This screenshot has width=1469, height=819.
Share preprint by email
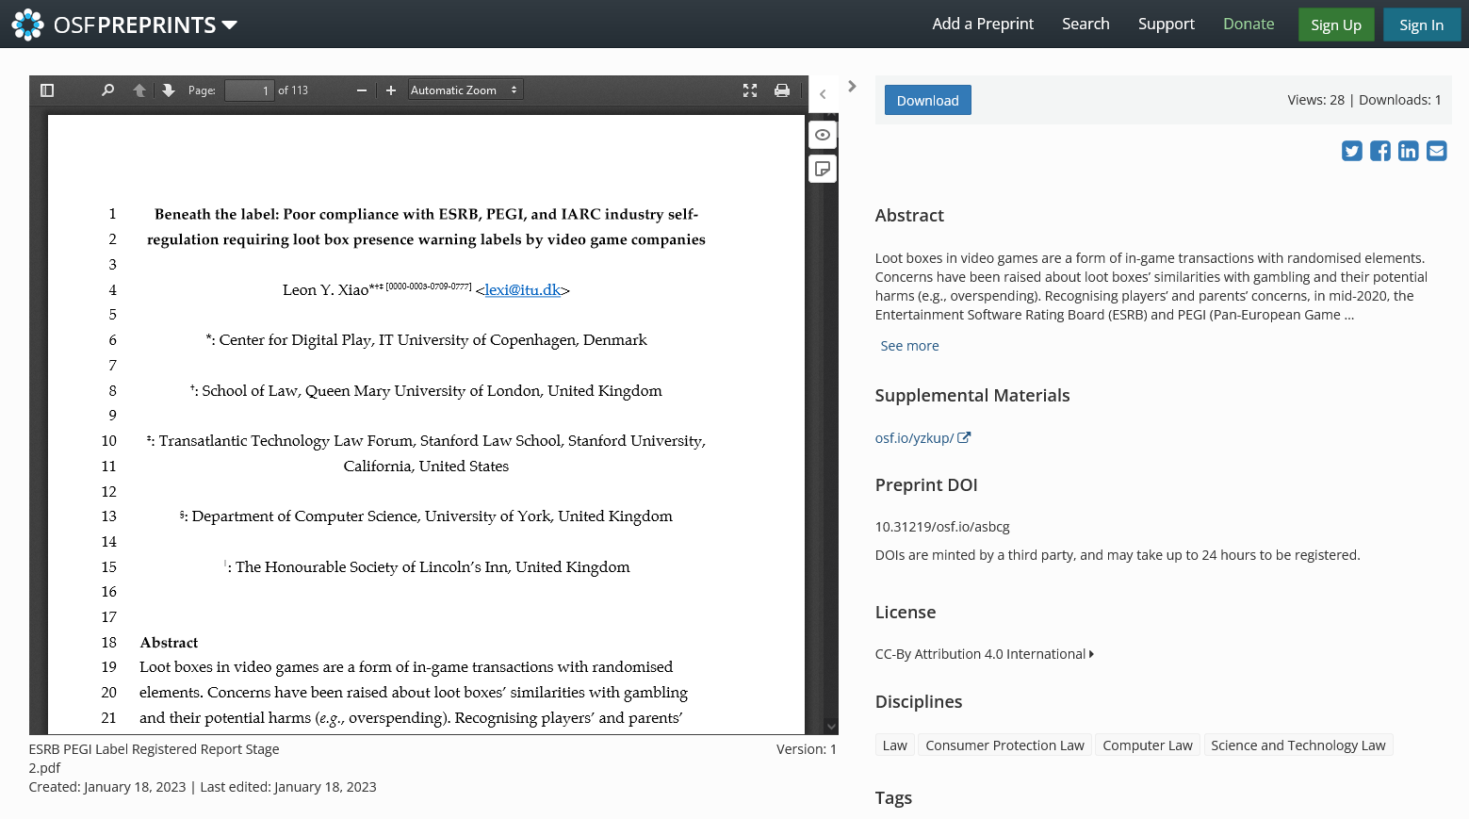click(x=1437, y=151)
